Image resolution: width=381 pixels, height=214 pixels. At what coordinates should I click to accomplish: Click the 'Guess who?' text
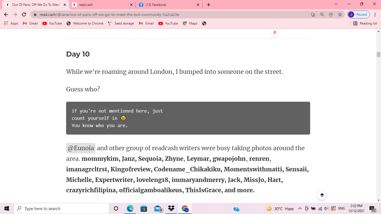[x=83, y=89]
